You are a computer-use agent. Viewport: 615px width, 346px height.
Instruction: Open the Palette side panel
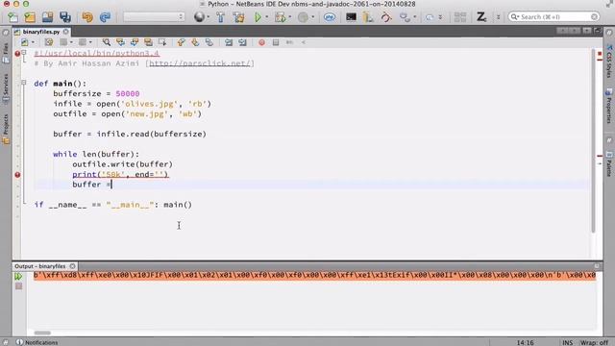coord(609,163)
